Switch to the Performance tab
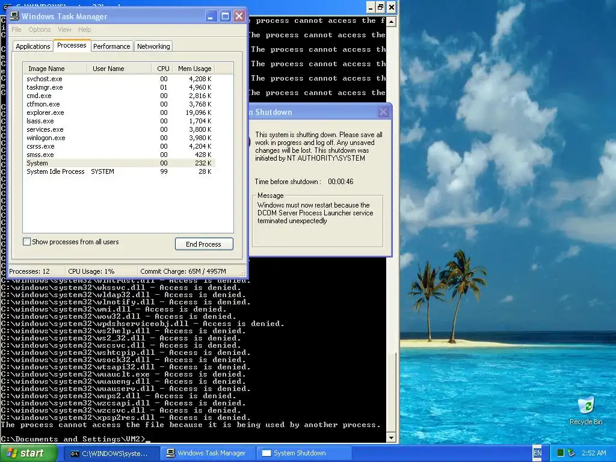The height and width of the screenshot is (462, 616). (111, 46)
